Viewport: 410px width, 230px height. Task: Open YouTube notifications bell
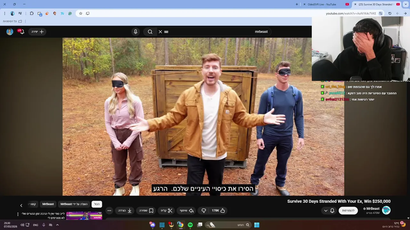coord(22,32)
